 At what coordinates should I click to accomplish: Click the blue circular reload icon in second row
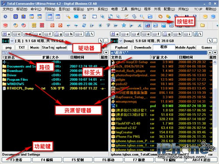[x=84, y=25]
